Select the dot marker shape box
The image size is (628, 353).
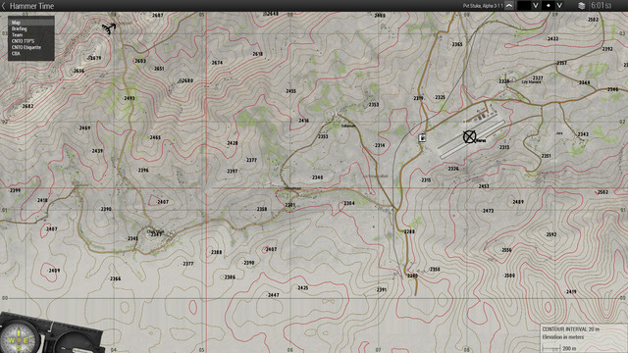tap(549, 6)
